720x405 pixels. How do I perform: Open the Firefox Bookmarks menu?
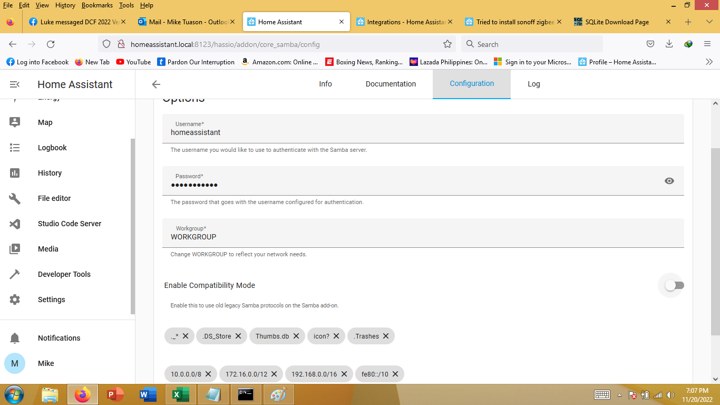point(98,5)
